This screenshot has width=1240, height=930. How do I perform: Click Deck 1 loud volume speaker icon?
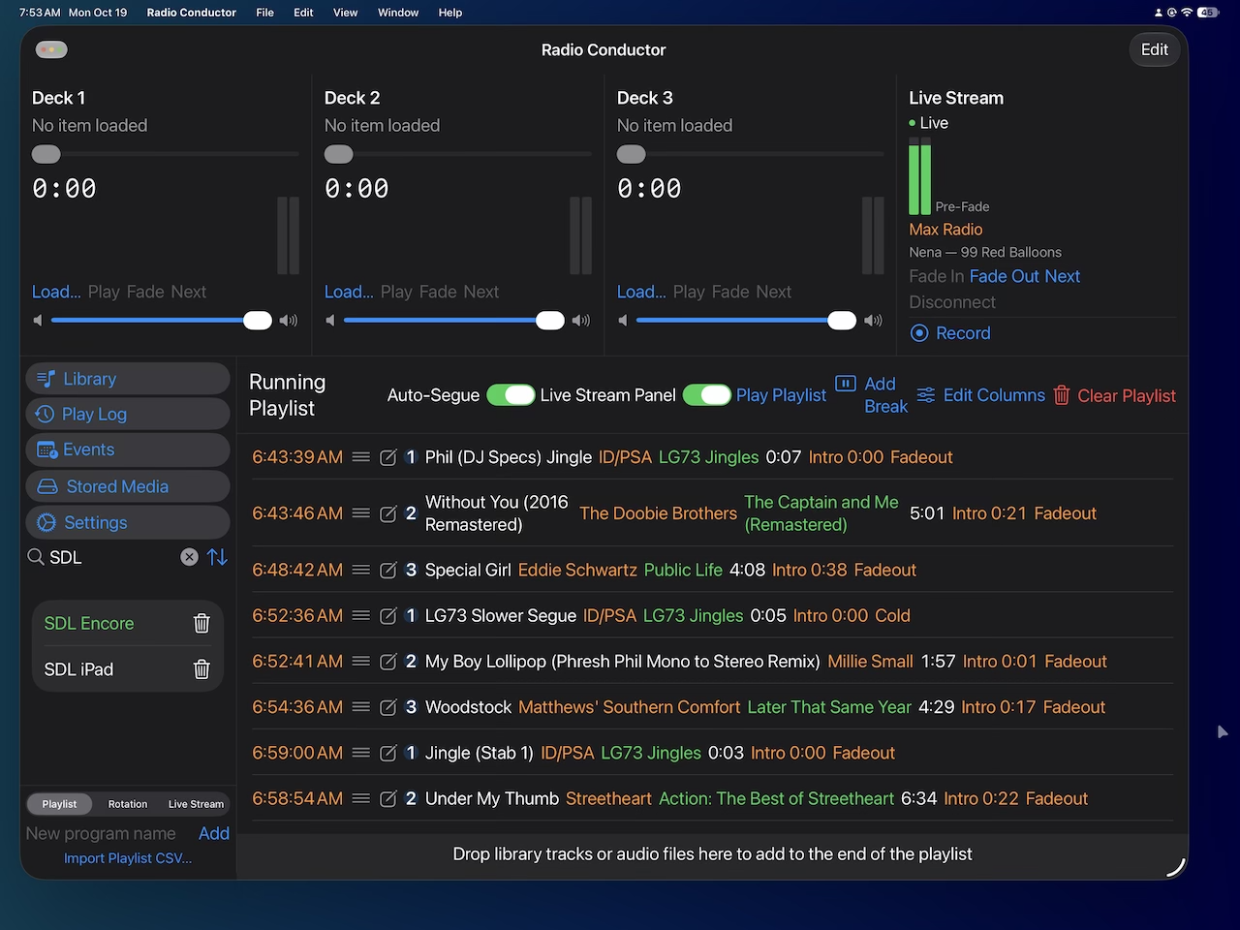pos(289,321)
